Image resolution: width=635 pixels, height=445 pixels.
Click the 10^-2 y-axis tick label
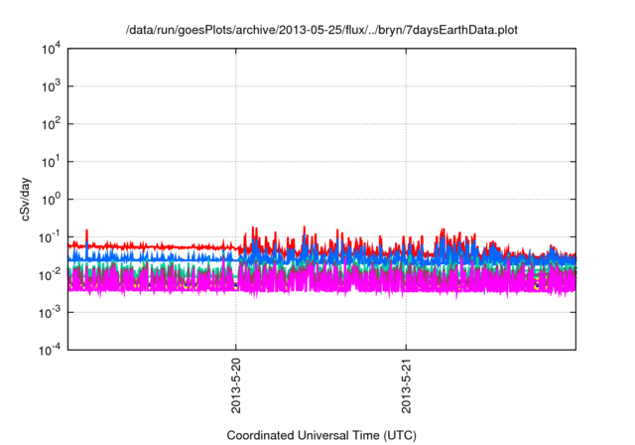coord(50,275)
